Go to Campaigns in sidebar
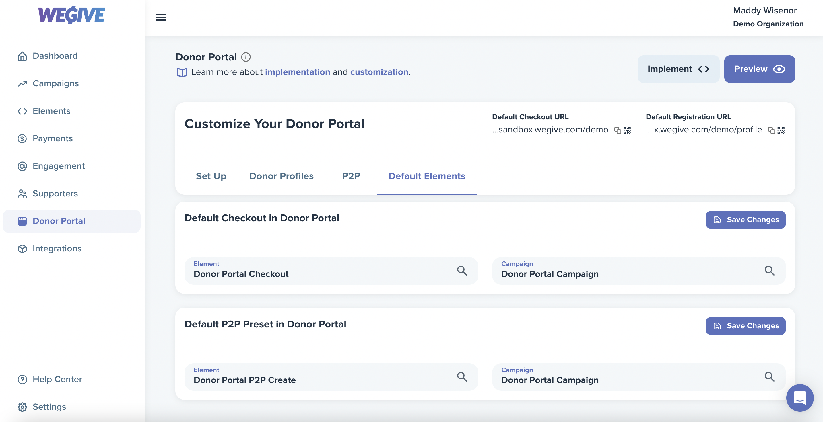The width and height of the screenshot is (823, 422). tap(71, 83)
